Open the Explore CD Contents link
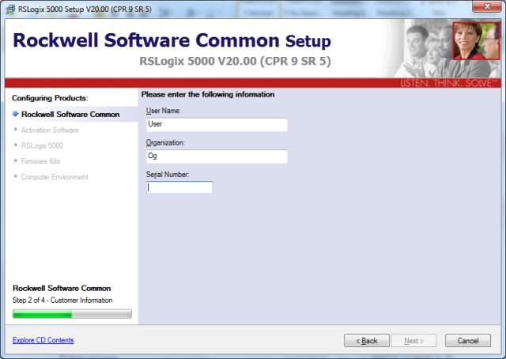The image size is (506, 359). (43, 340)
